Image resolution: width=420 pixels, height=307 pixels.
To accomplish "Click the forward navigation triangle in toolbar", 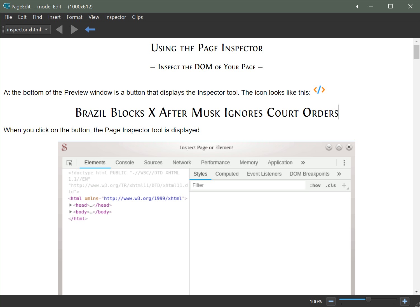I will [x=74, y=29].
